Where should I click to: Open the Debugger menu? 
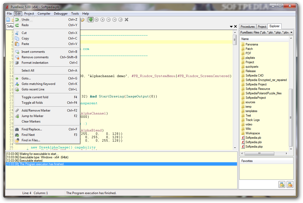click(61, 14)
